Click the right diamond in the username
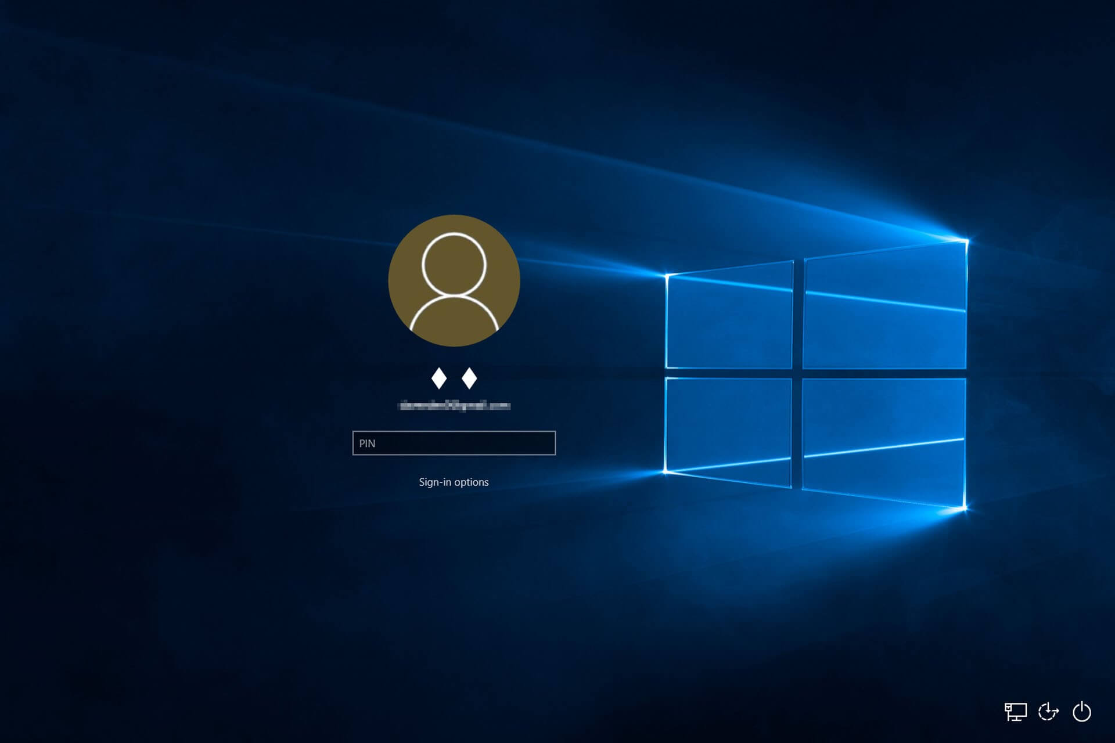Screen dimensions: 1115x743 (469, 378)
